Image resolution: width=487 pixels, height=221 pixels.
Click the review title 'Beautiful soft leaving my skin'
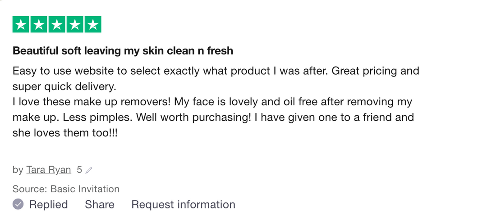123,51
